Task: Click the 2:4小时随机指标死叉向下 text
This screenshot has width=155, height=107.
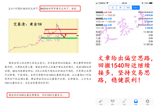Action: coord(23,9)
